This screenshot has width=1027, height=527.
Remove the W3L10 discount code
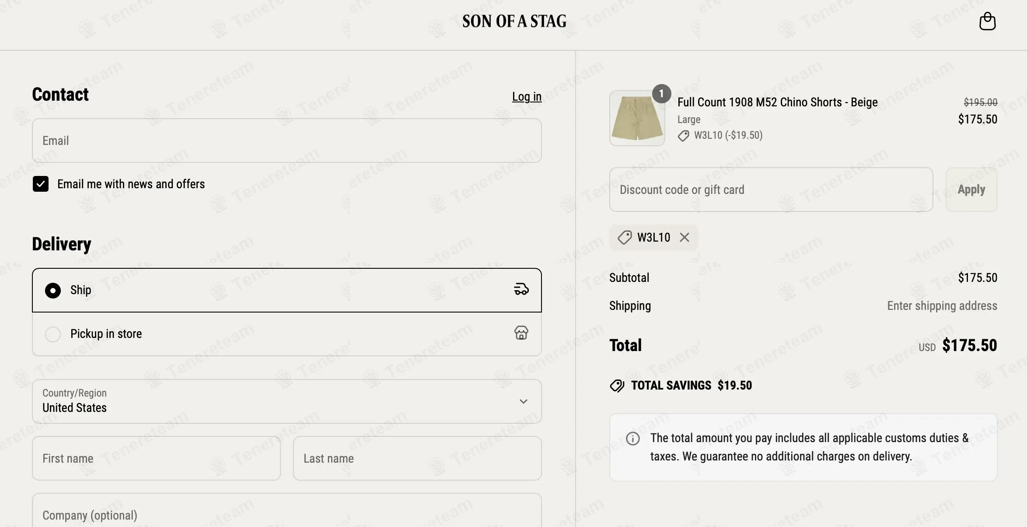coord(685,237)
